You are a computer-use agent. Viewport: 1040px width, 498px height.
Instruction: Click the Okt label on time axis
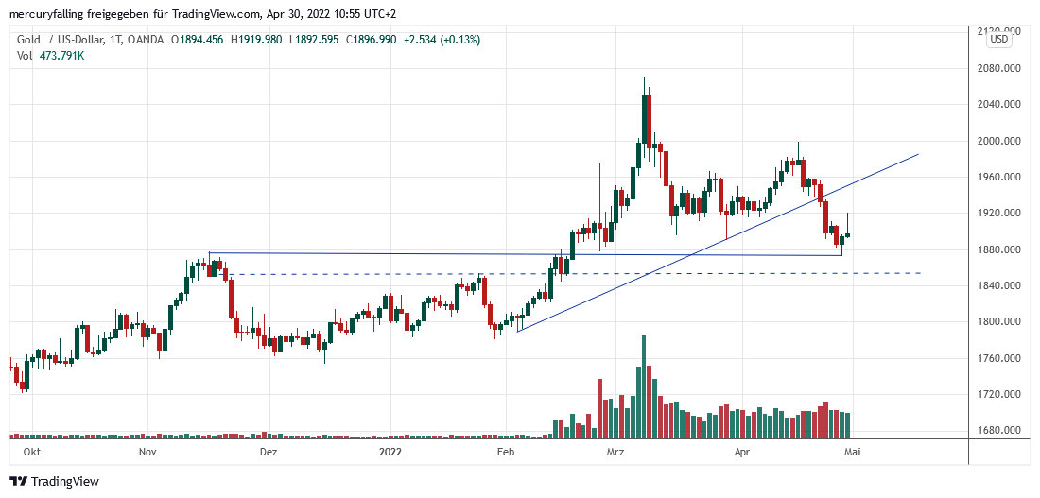pos(30,453)
